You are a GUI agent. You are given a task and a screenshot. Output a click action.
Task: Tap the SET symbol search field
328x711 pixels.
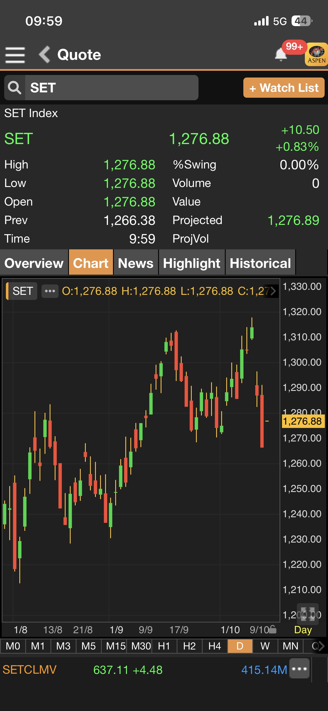(112, 88)
